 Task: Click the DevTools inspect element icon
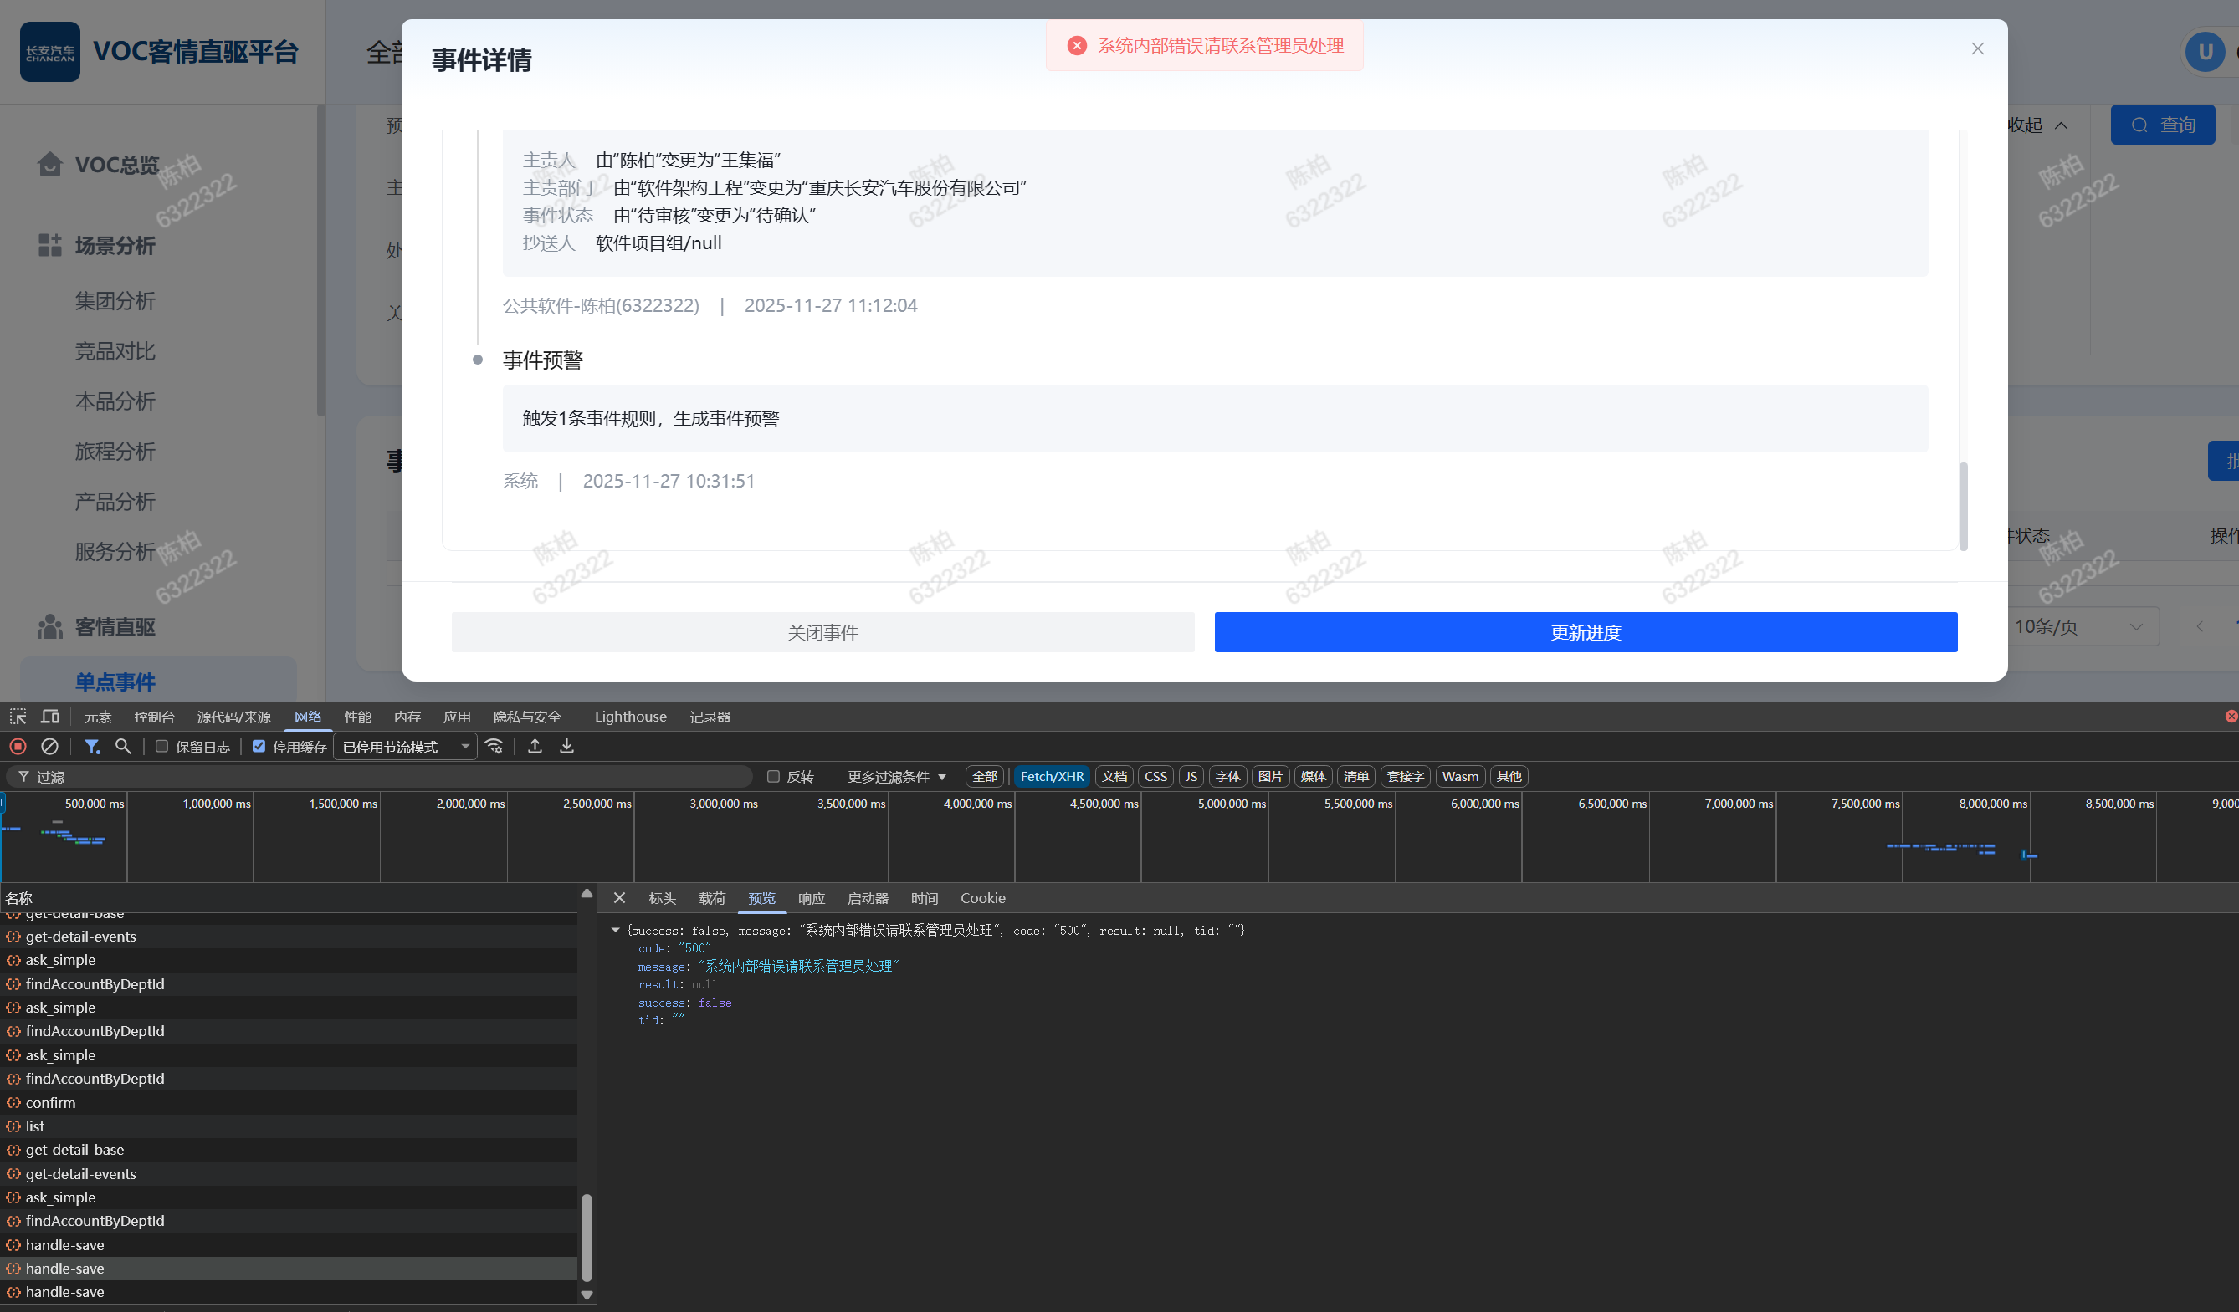tap(18, 717)
